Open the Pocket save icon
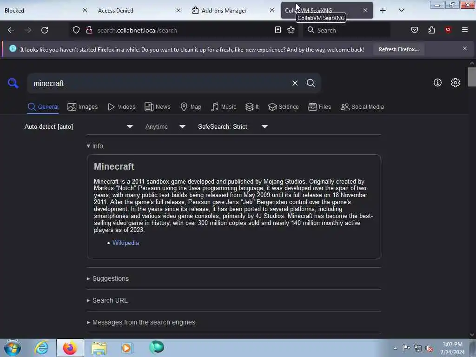The width and height of the screenshot is (476, 357). [x=415, y=30]
